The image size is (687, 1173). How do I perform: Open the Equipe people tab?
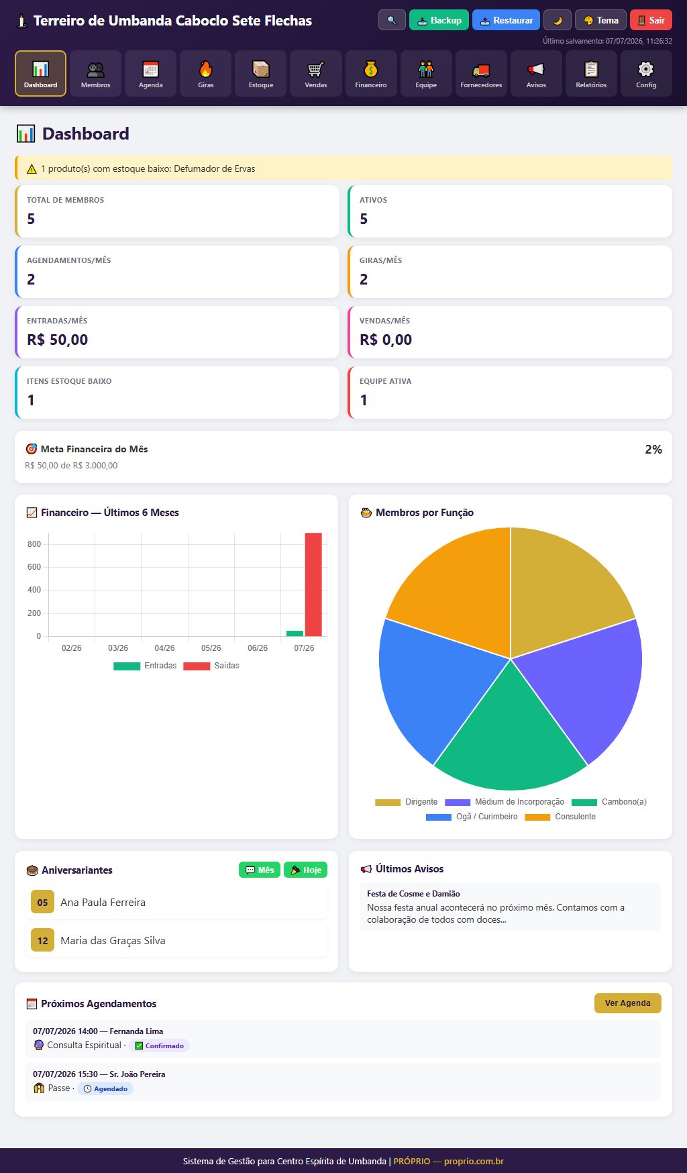[425, 74]
